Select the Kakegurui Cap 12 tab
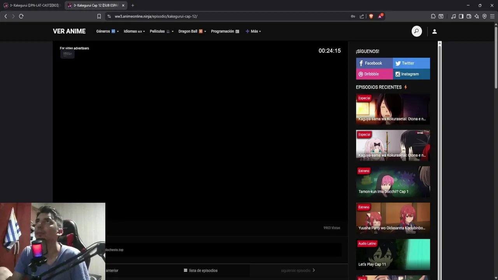The width and height of the screenshot is (498, 280). (x=95, y=5)
